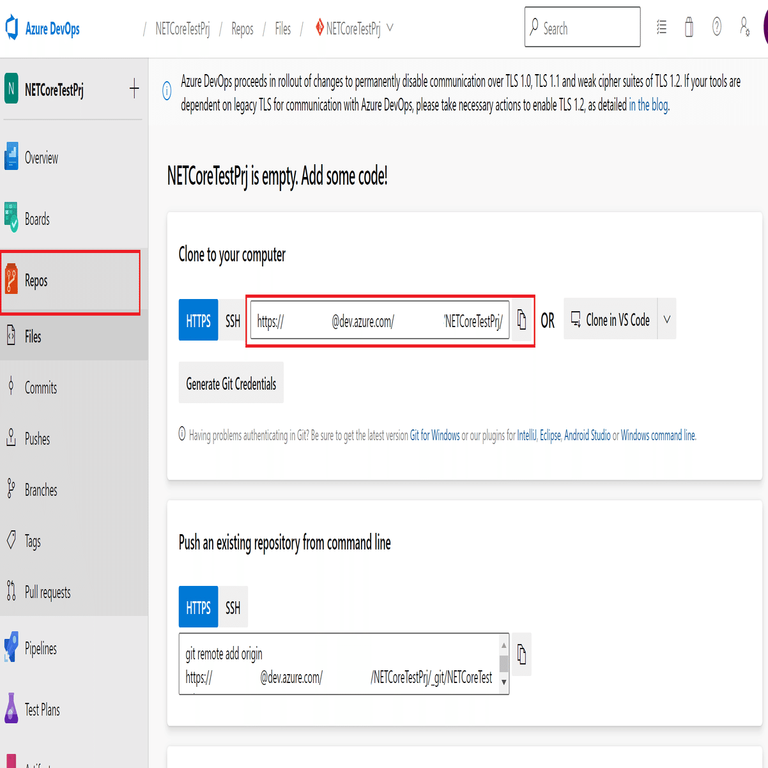Open the Test Plans flask icon
768x768 pixels.
12,709
